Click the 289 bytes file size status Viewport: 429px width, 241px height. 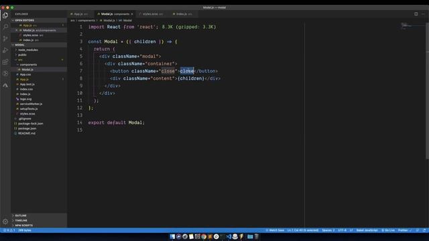coord(25,230)
